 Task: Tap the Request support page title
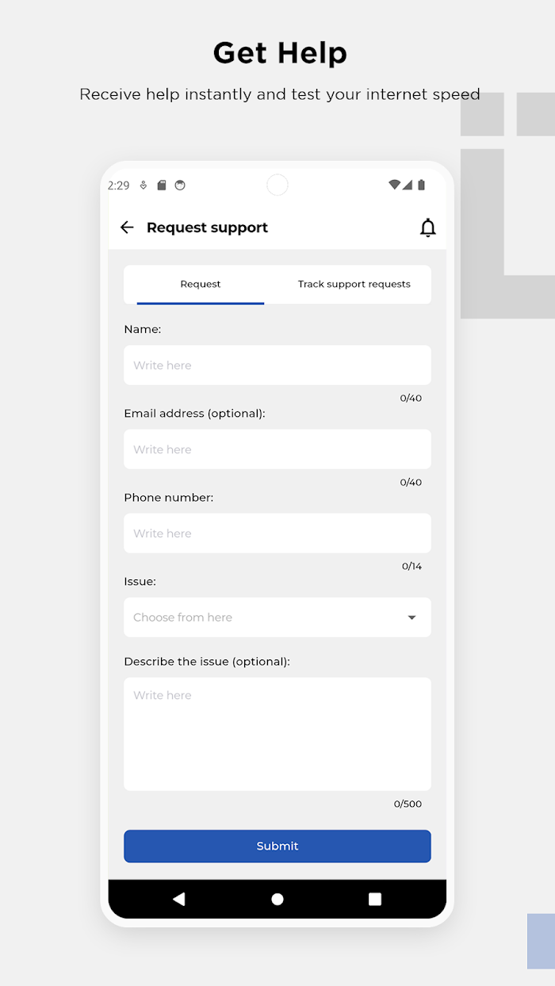point(207,227)
